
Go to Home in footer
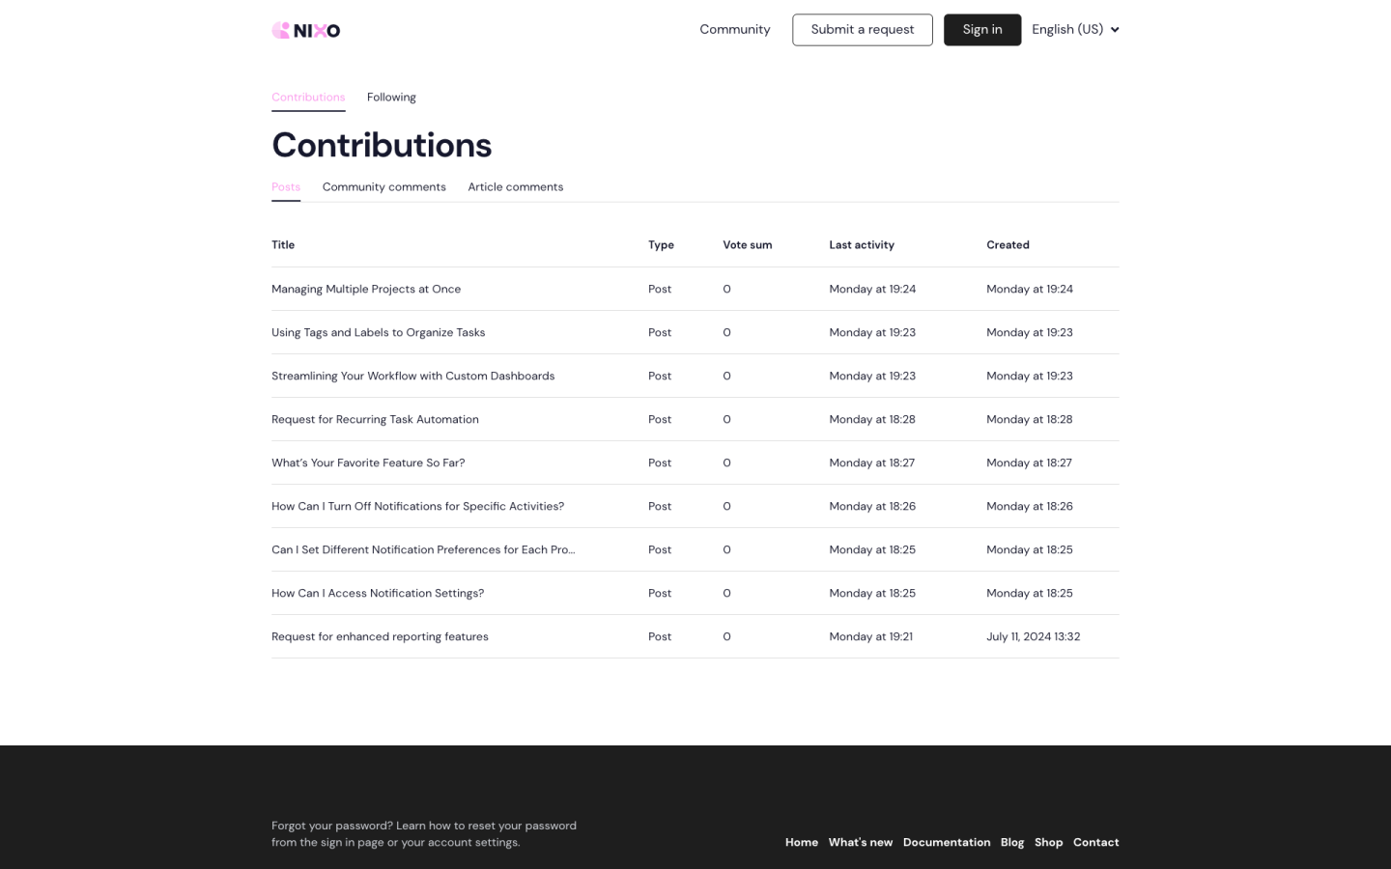pyautogui.click(x=801, y=842)
